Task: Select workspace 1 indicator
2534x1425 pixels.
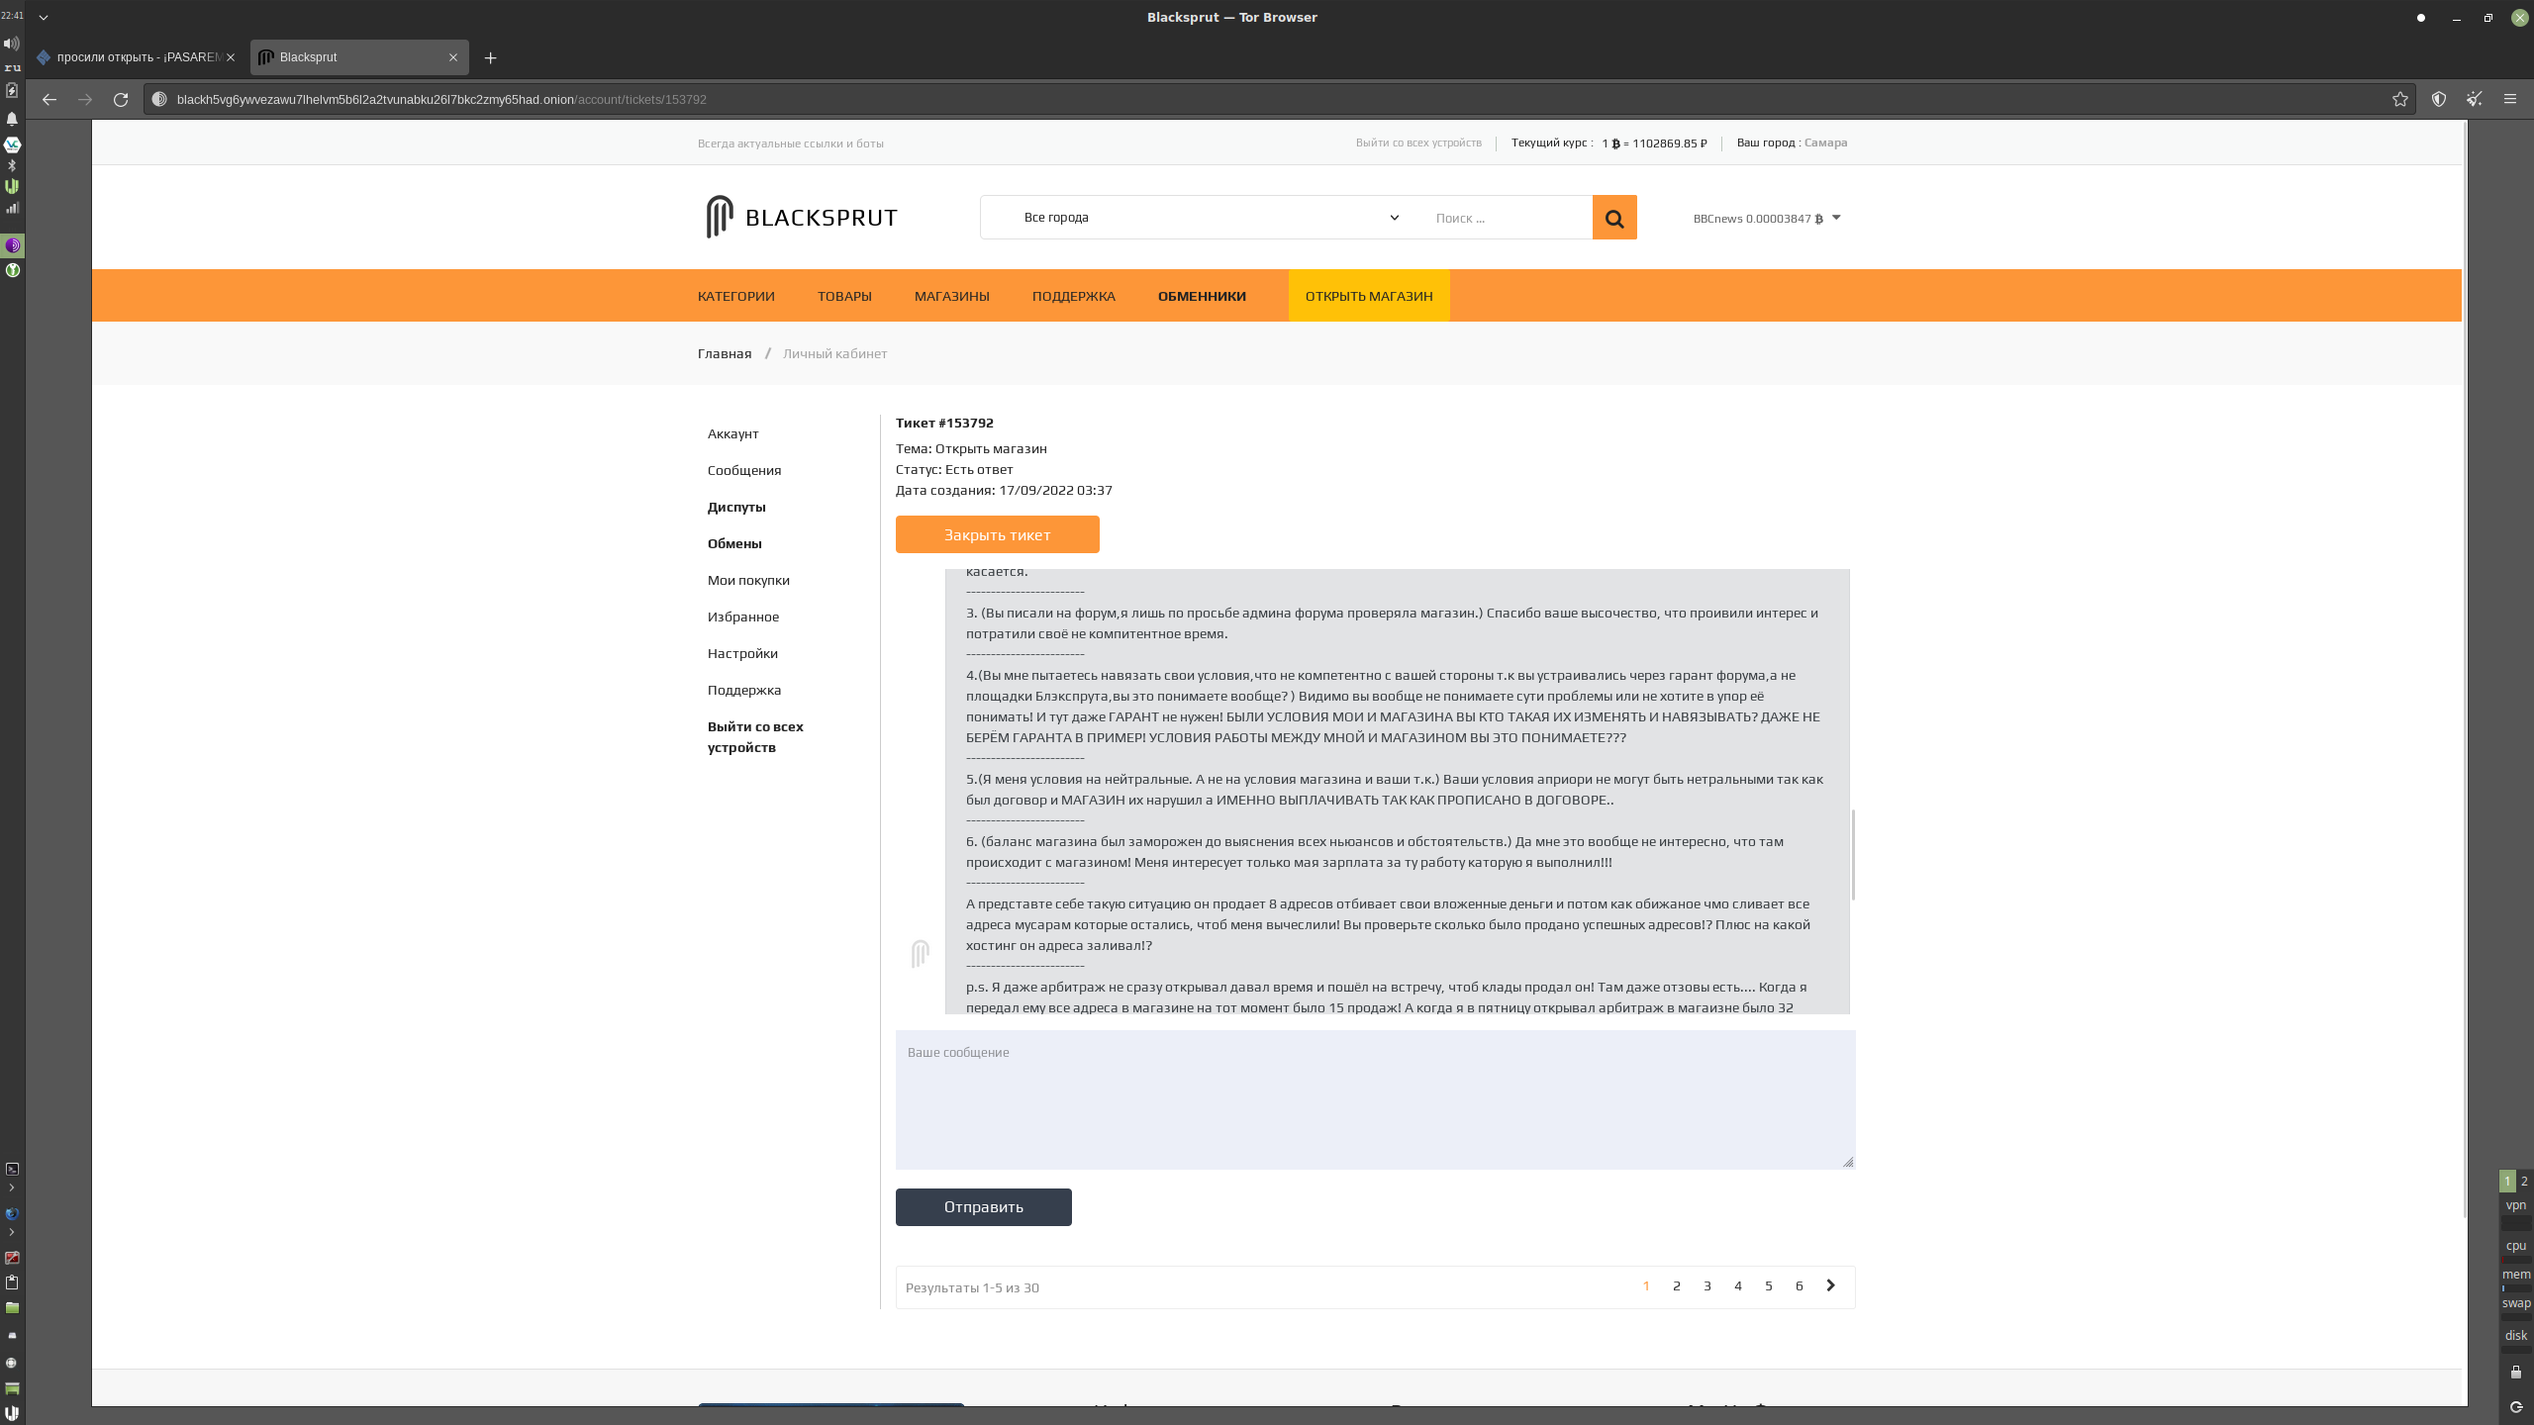Action: tap(2507, 1181)
